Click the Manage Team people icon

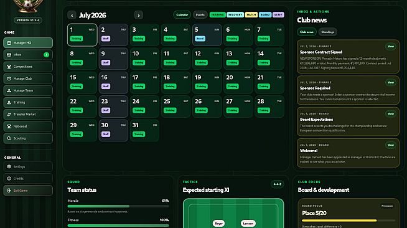coord(9,90)
